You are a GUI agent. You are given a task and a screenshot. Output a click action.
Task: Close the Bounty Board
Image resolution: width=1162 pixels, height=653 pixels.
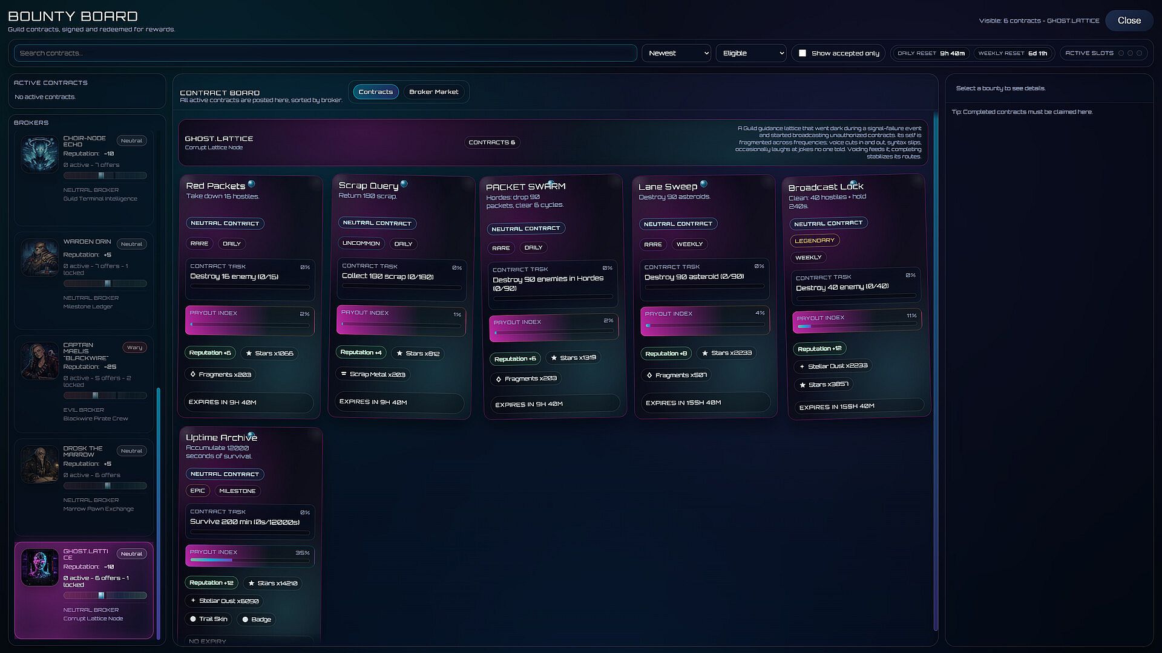[x=1129, y=21]
